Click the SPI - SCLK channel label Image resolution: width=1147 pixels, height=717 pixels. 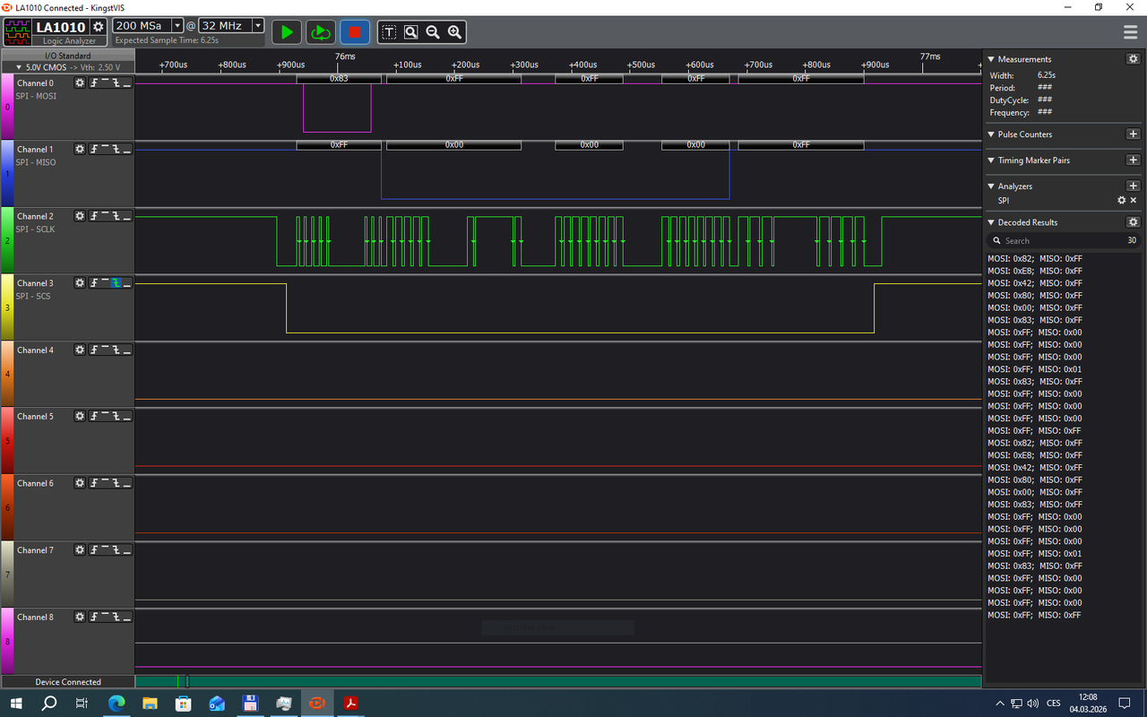37,229
